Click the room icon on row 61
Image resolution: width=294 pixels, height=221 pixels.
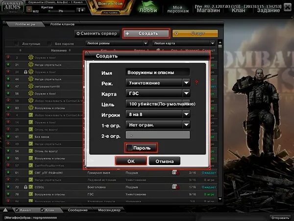pos(31,172)
